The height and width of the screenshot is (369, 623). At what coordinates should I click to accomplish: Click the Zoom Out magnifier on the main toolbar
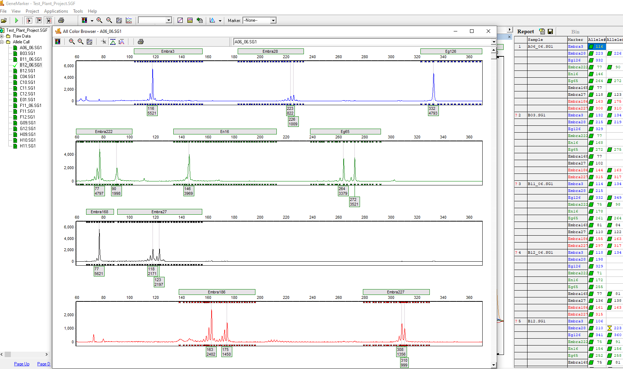[x=109, y=20]
